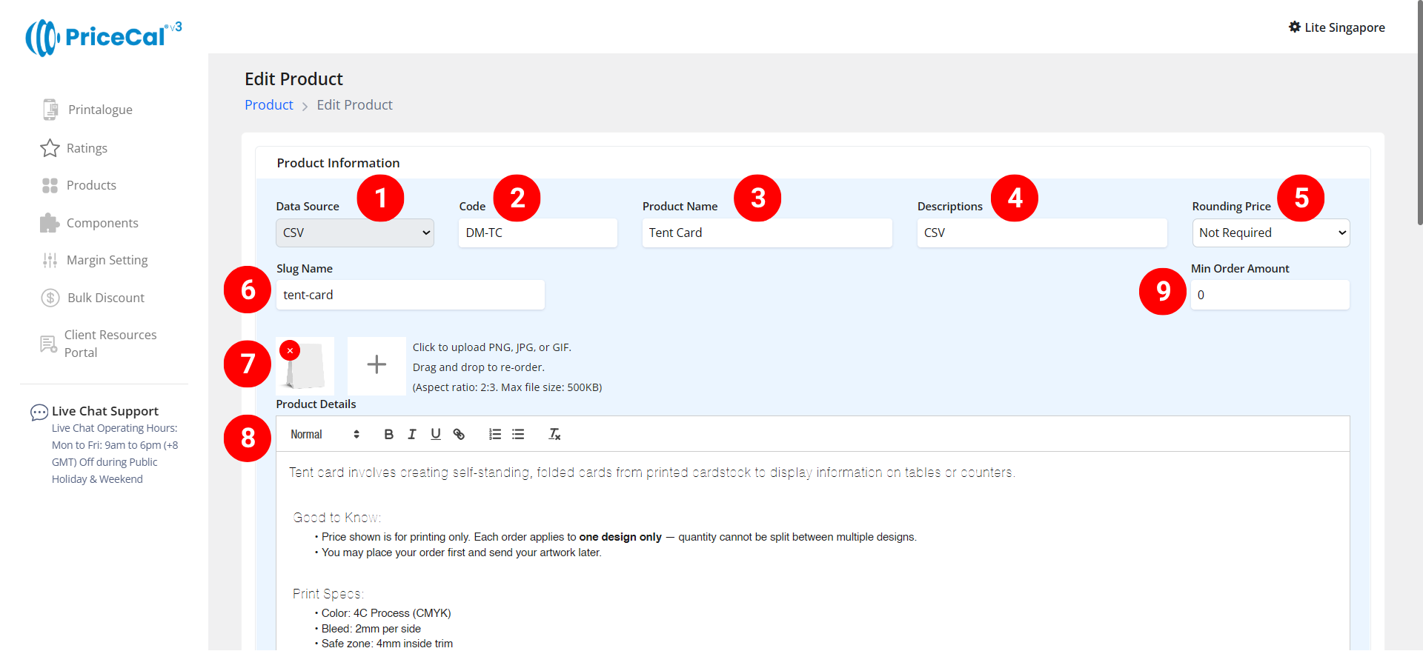1423x651 pixels.
Task: Navigate to Bulk Discount section
Action: [105, 298]
